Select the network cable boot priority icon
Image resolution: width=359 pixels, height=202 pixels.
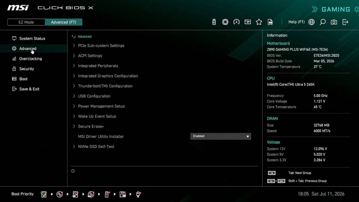(138, 194)
